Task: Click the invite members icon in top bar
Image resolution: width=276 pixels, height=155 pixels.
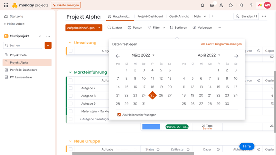Action: [221, 6]
